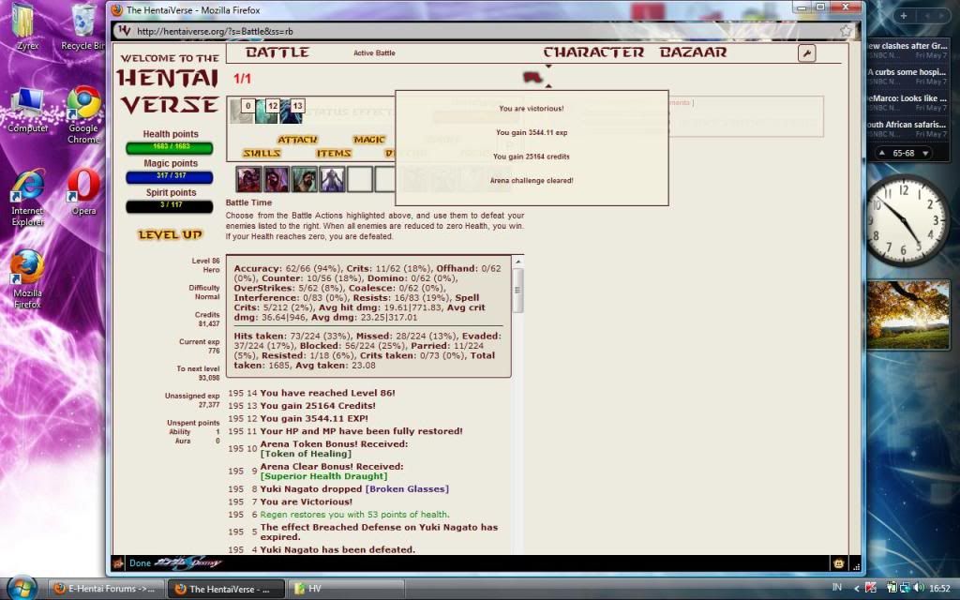960x600 pixels.
Task: Click 'You have reached Level 86!' log line
Action: pyautogui.click(x=327, y=393)
